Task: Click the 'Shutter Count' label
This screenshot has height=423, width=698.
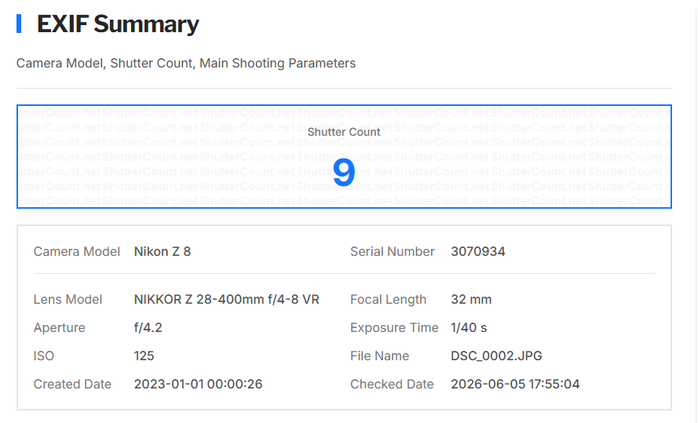Action: (344, 132)
